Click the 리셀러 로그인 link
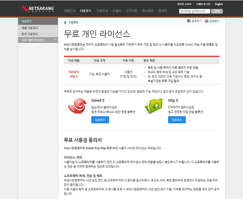243x199 pixels. pyautogui.click(x=203, y=4)
